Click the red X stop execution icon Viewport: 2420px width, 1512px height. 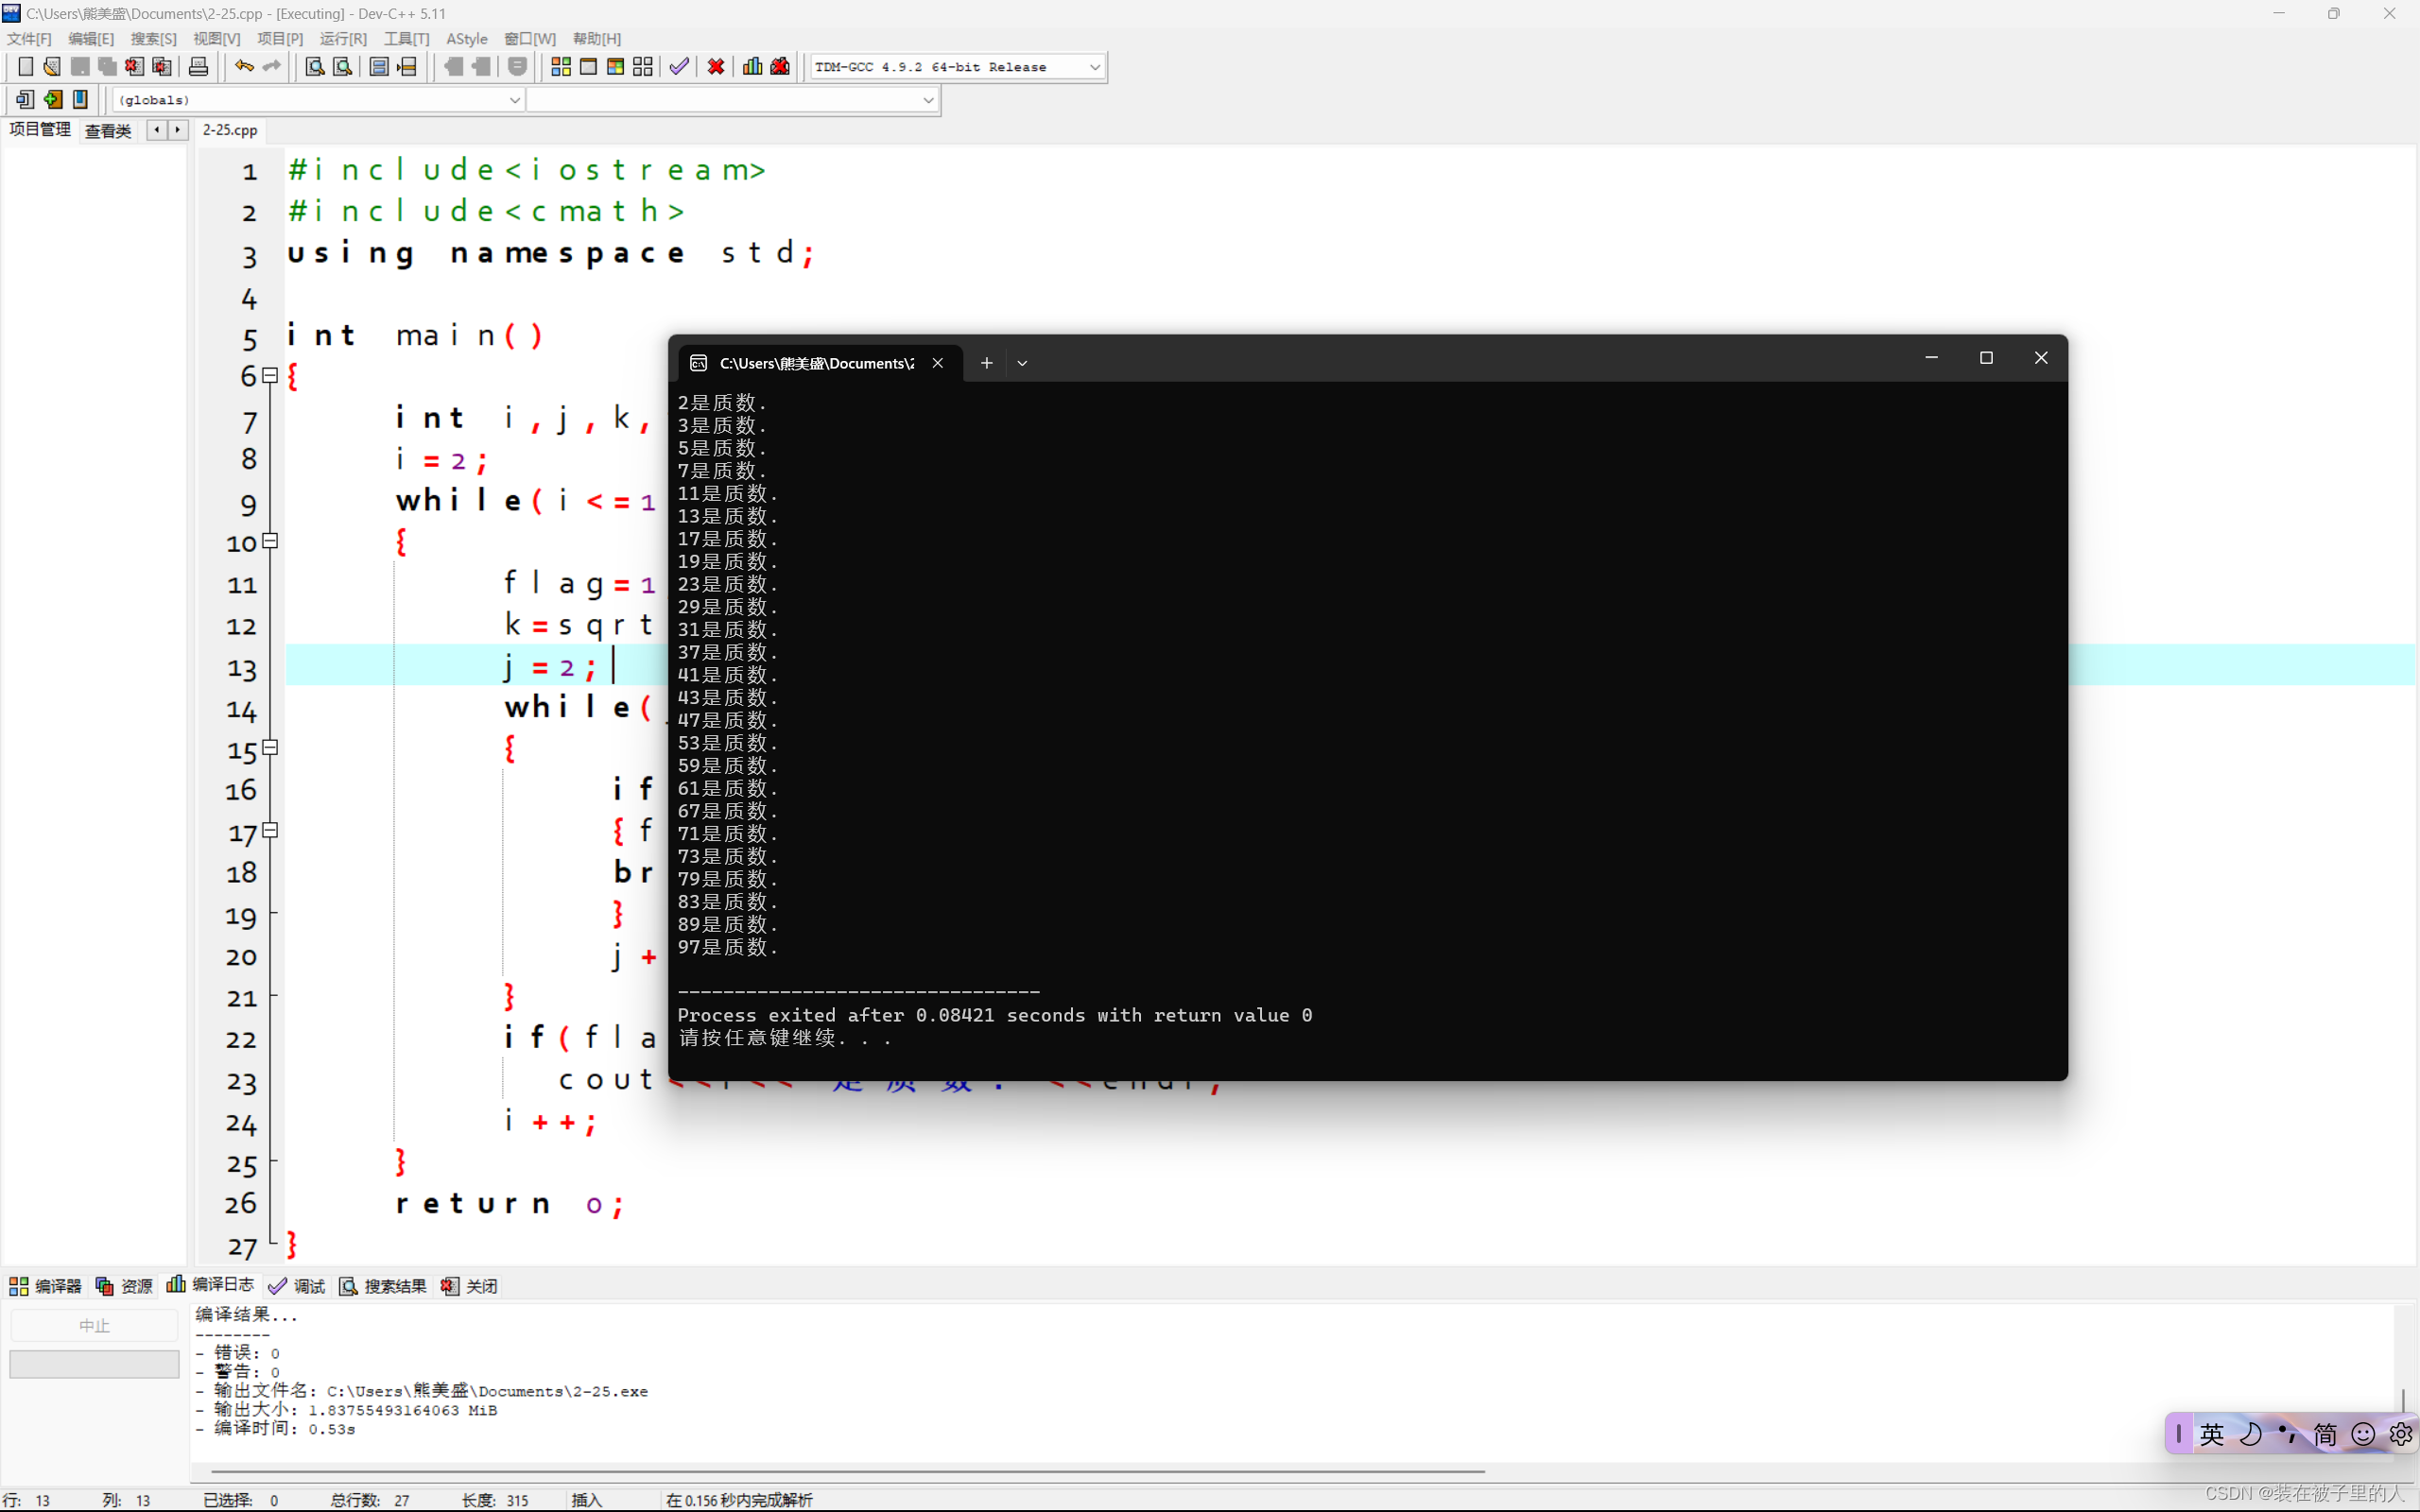[x=716, y=67]
